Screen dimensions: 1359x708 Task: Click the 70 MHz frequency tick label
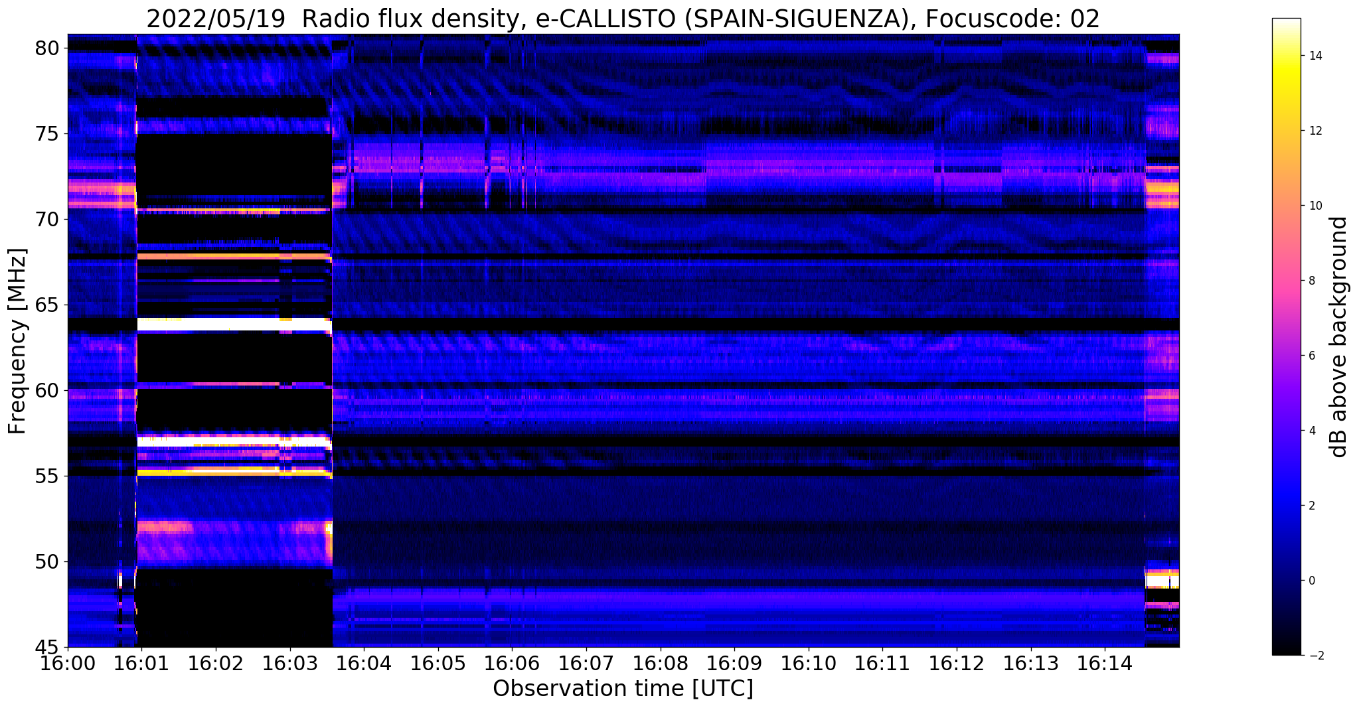click(x=48, y=220)
